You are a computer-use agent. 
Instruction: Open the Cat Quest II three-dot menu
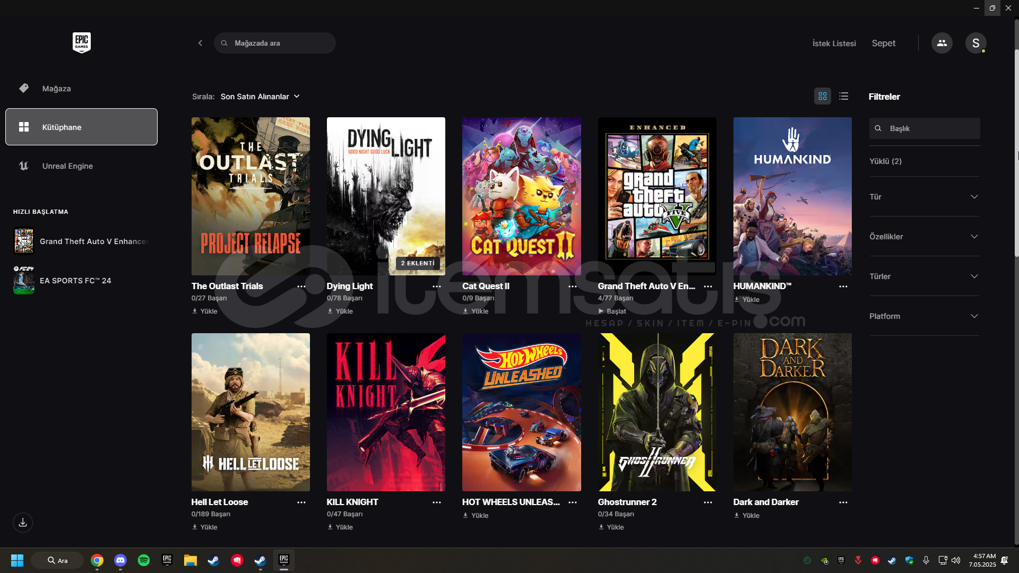pyautogui.click(x=572, y=286)
